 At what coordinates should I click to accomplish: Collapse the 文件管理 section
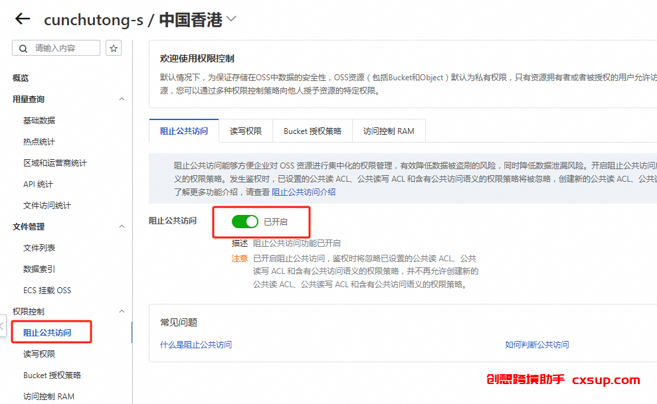pos(122,227)
